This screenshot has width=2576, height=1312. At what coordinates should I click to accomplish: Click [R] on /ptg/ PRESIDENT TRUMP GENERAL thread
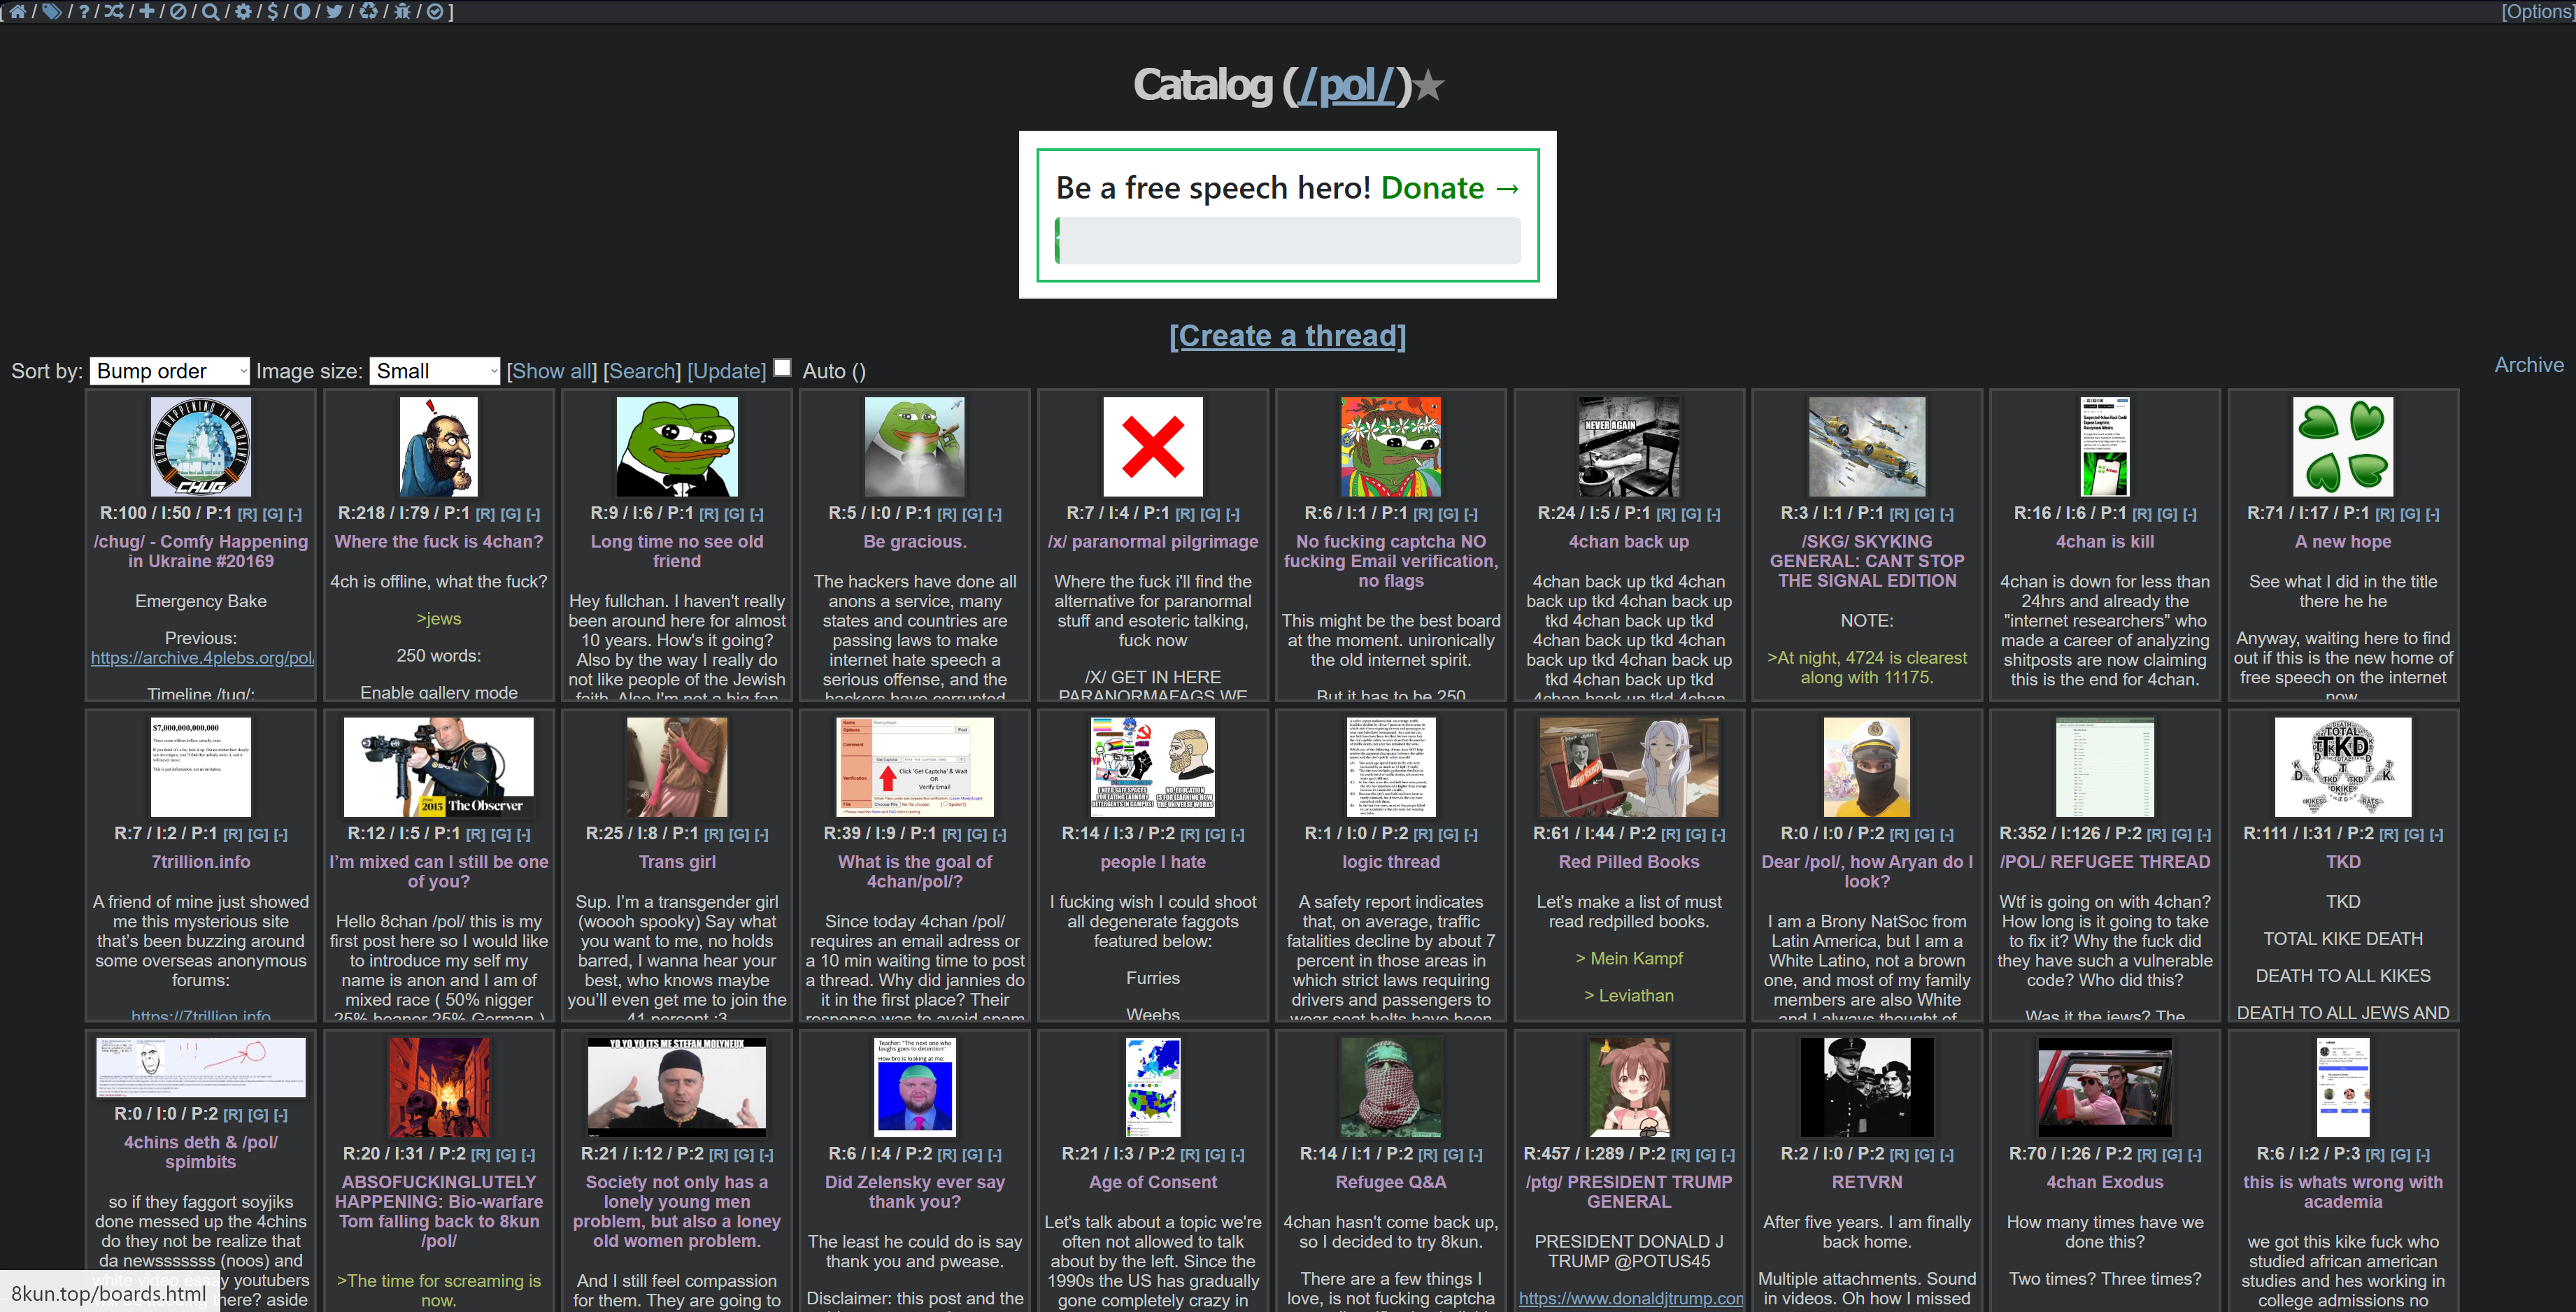click(1680, 1154)
